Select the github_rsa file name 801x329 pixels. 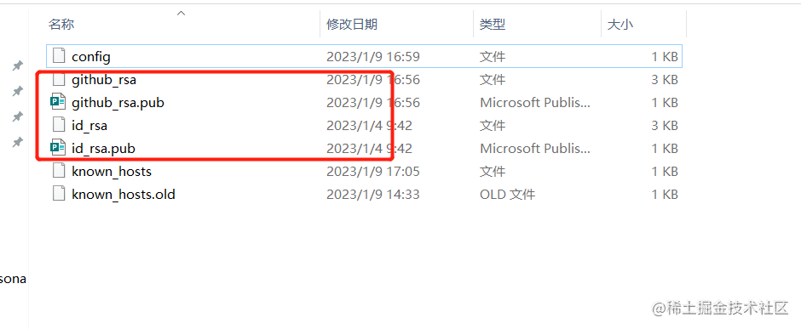[104, 80]
